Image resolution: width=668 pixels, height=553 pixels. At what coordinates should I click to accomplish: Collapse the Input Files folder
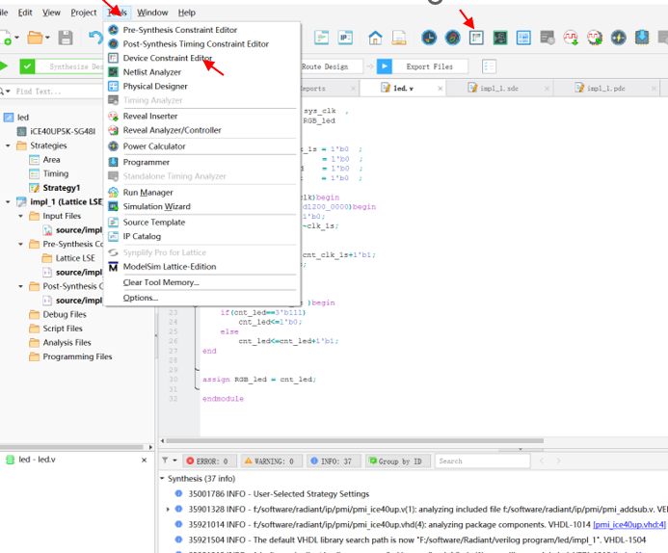(20, 216)
